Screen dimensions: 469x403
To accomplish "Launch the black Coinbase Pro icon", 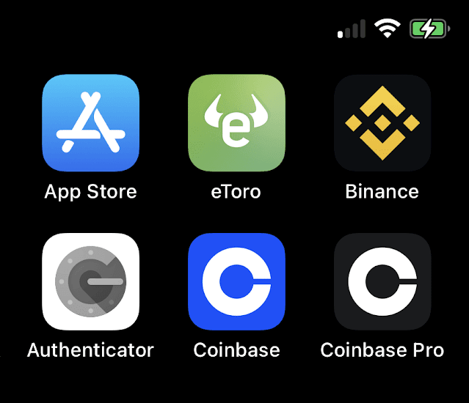I will click(x=382, y=281).
